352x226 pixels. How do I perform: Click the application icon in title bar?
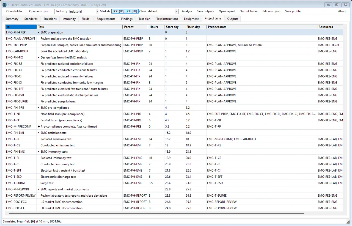click(4, 5)
